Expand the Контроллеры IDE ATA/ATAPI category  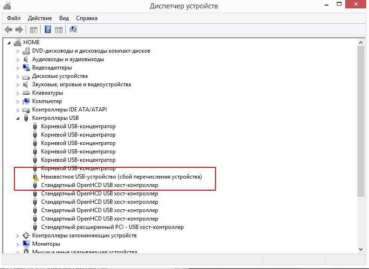coord(18,110)
